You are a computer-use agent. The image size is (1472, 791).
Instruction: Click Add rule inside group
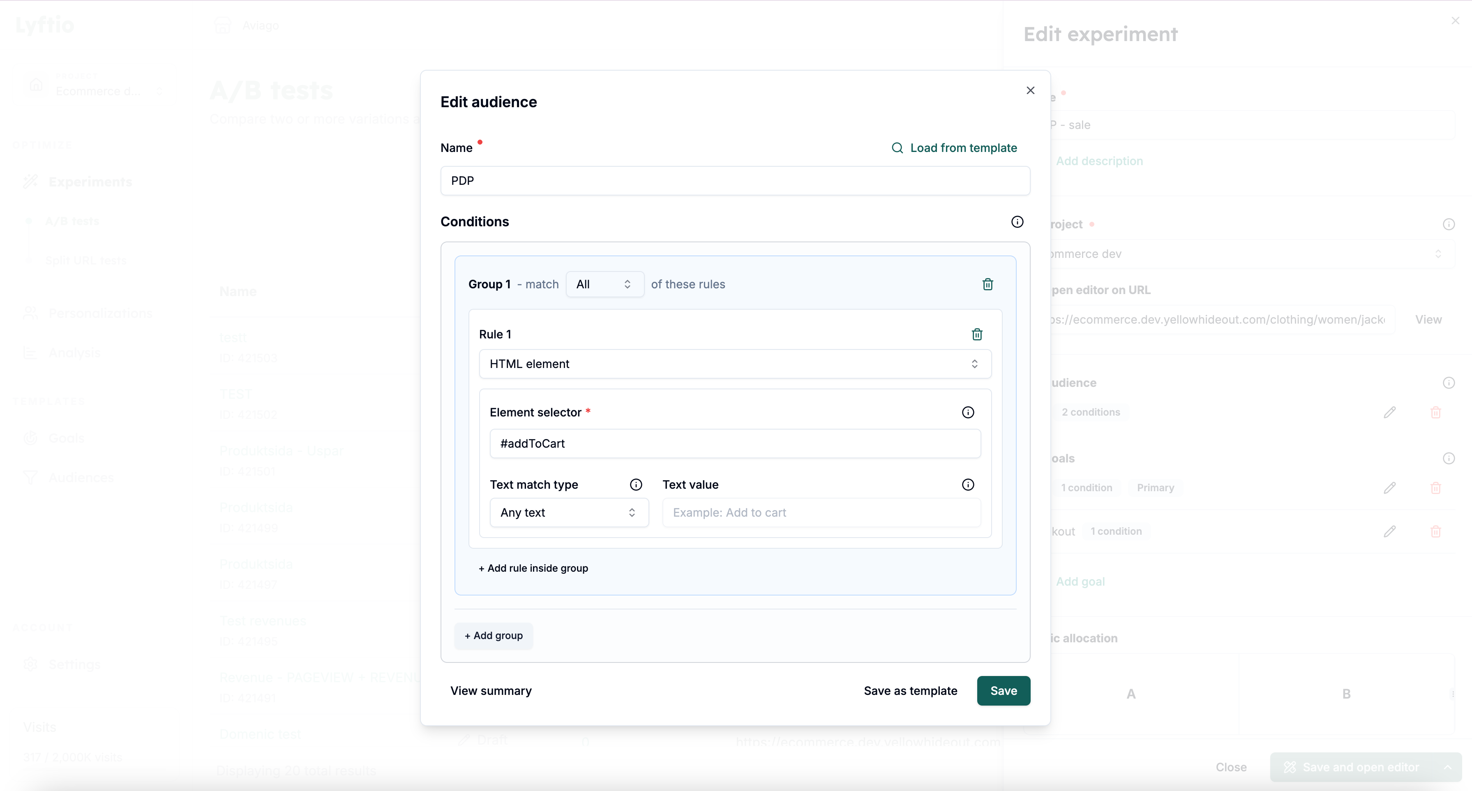tap(533, 568)
